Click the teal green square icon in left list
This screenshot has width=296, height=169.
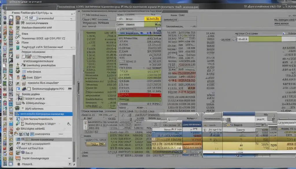(x=18, y=48)
